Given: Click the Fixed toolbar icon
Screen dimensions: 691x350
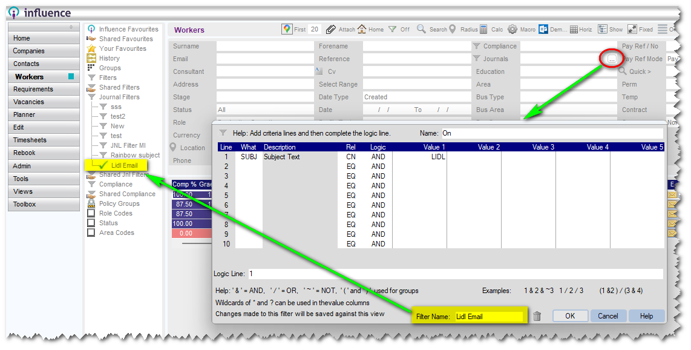Looking at the screenshot, I should point(632,29).
